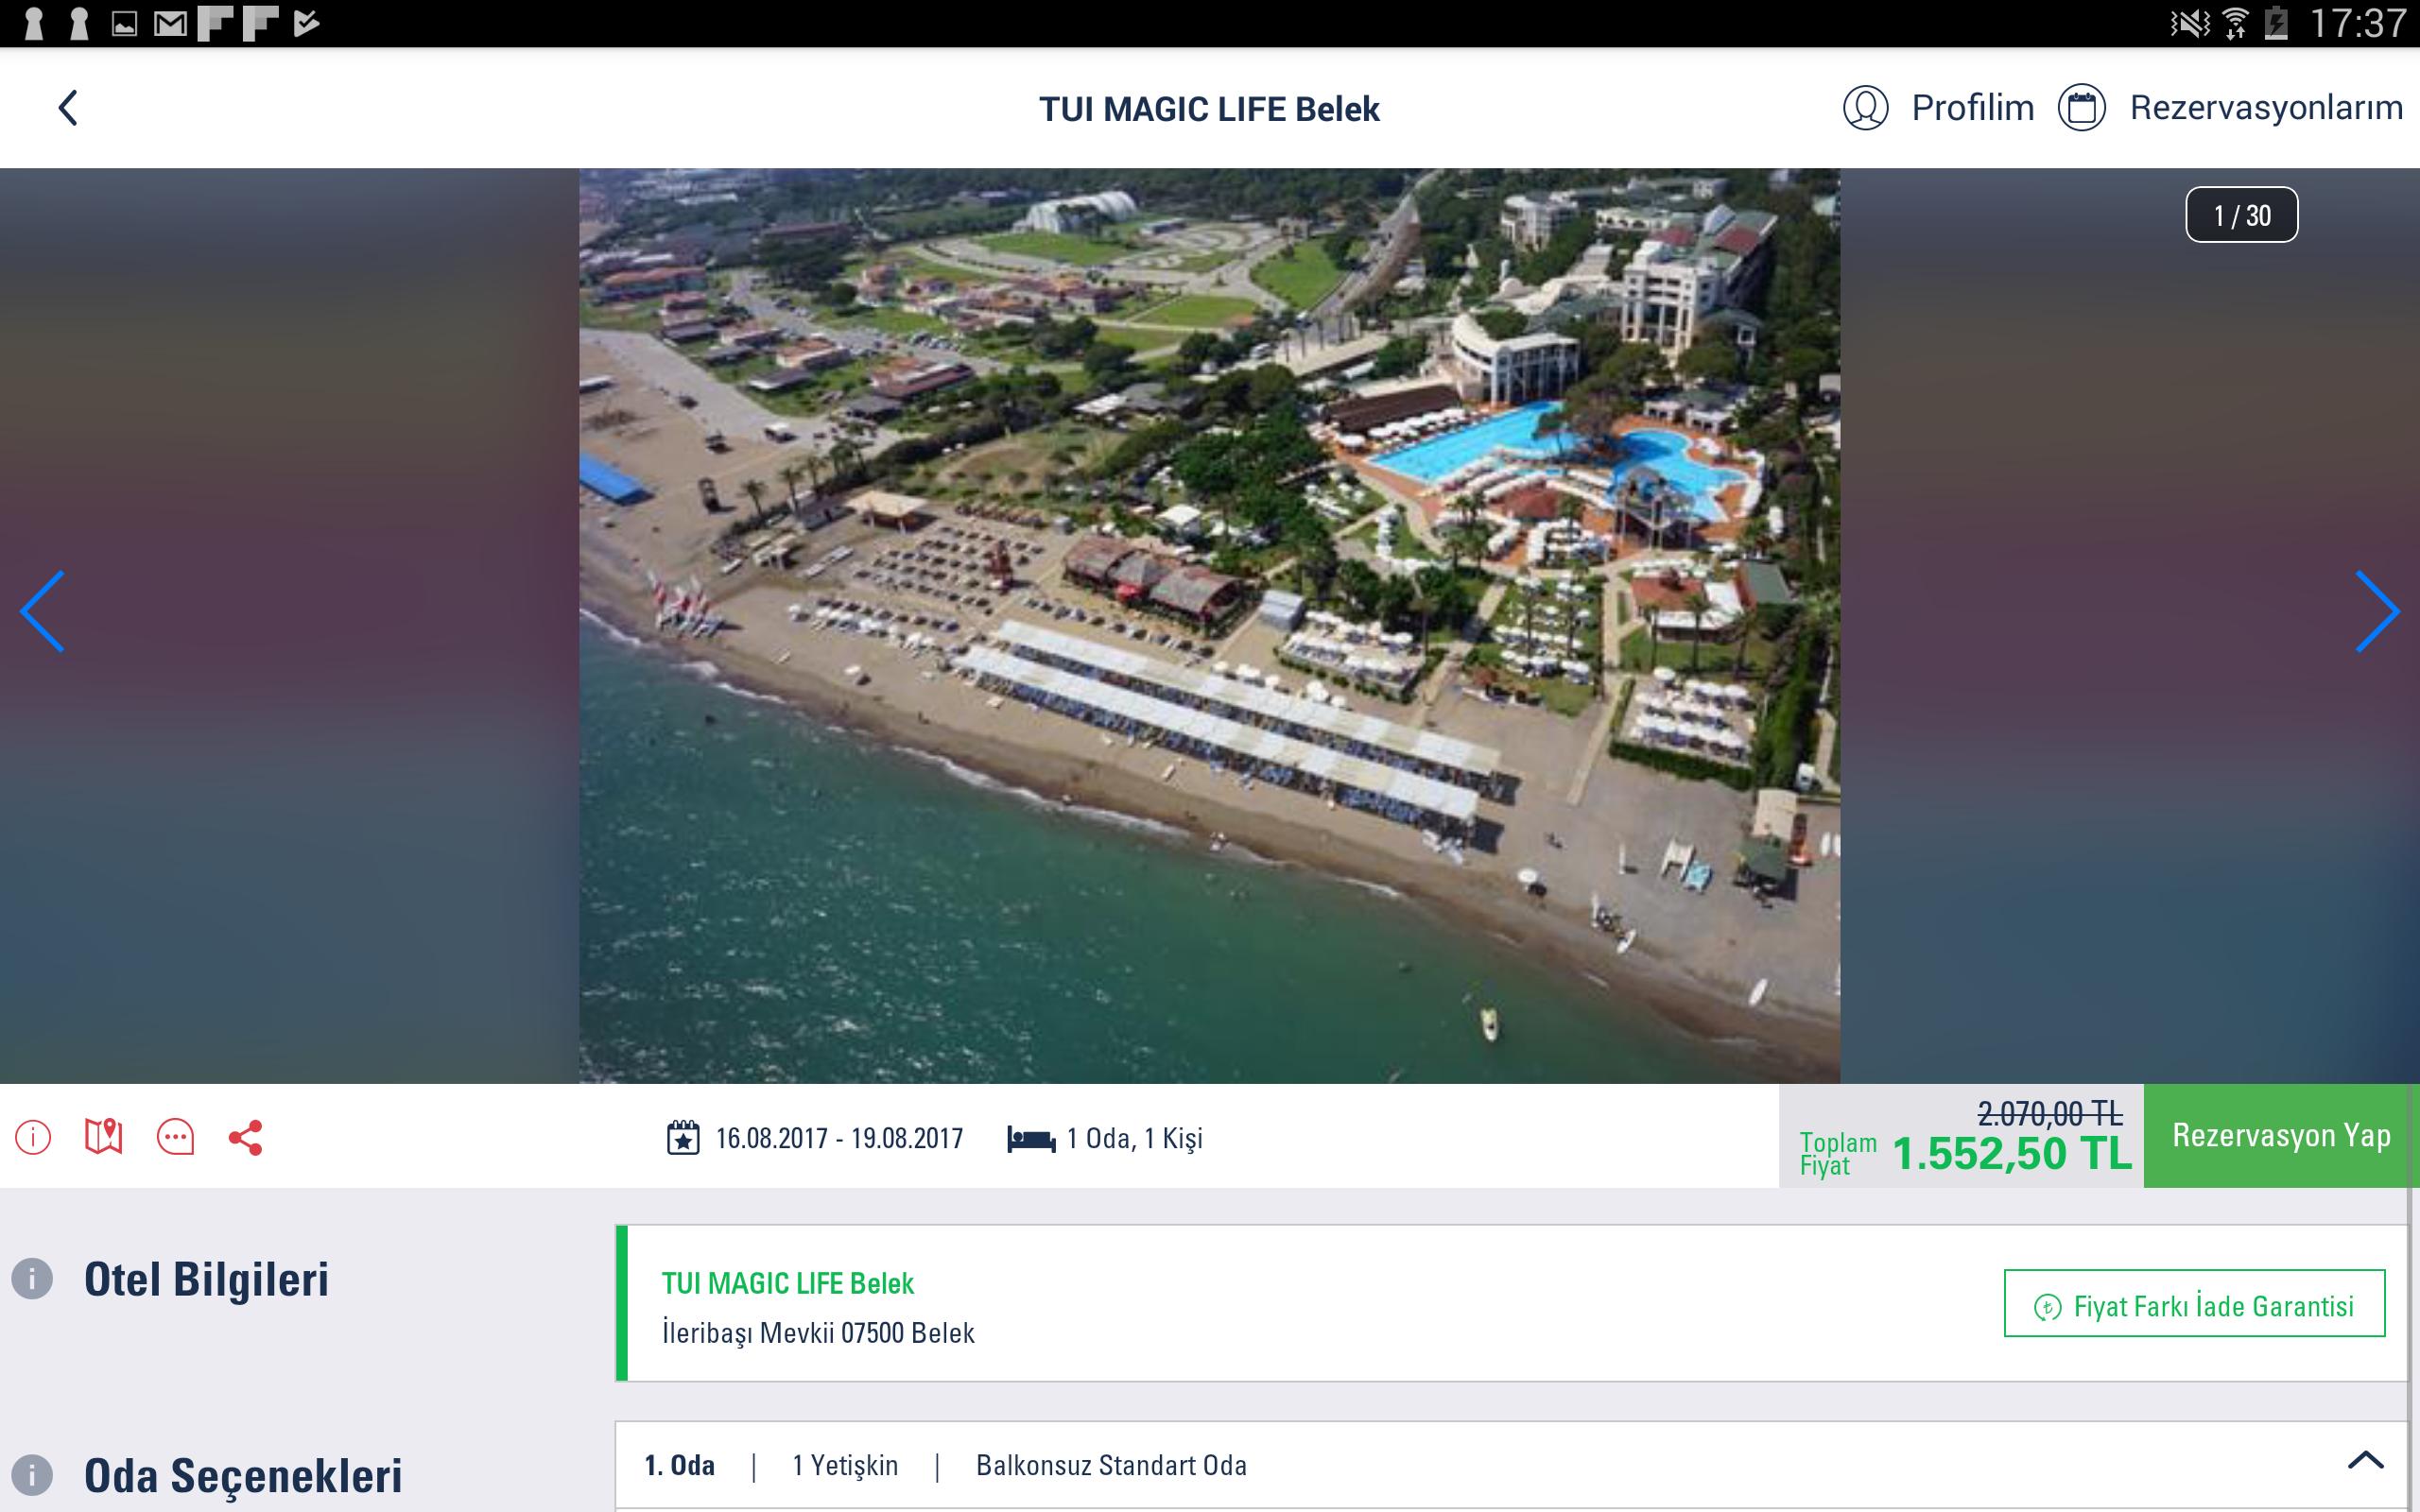Open the Profilim user icon
Image resolution: width=2420 pixels, height=1512 pixels.
[x=1865, y=108]
